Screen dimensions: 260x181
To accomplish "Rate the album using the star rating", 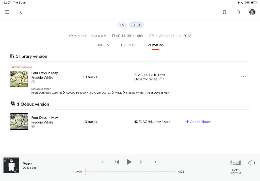I will (99, 36).
